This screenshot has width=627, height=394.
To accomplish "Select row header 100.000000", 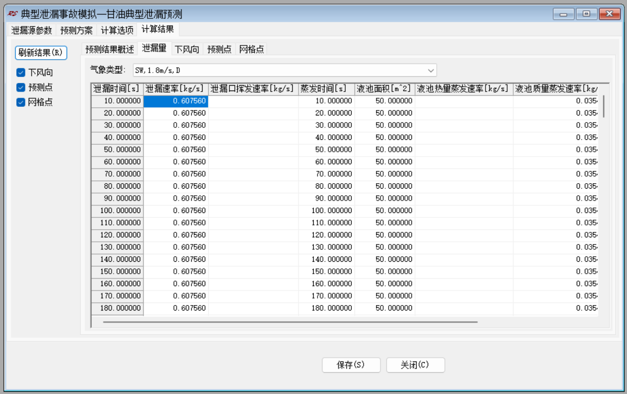I will [117, 211].
